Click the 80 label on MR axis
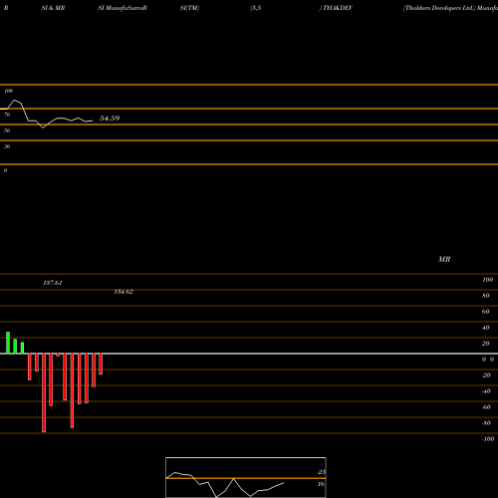This screenshot has width=498, height=498. tap(486, 296)
